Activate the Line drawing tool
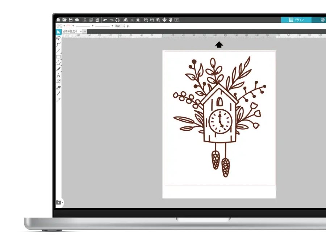Screen dimensions: 326x239 point(58,51)
